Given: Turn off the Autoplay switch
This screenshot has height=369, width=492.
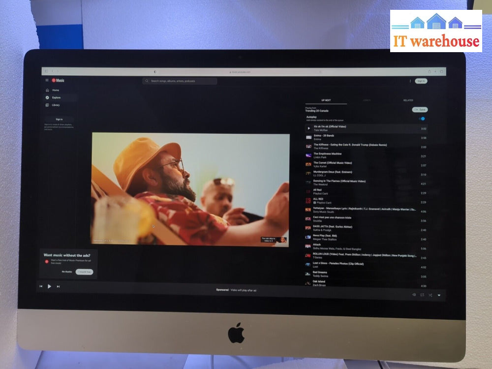Looking at the screenshot, I should pos(422,119).
